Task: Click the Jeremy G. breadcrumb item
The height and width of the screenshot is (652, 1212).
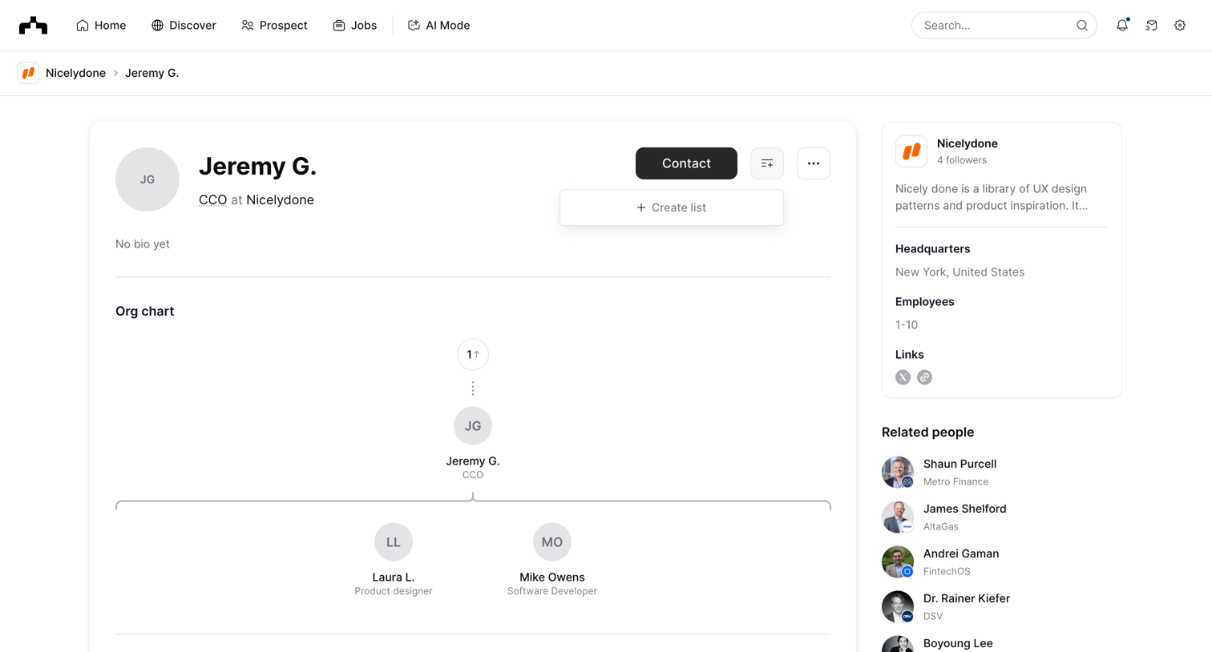Action: coord(151,73)
